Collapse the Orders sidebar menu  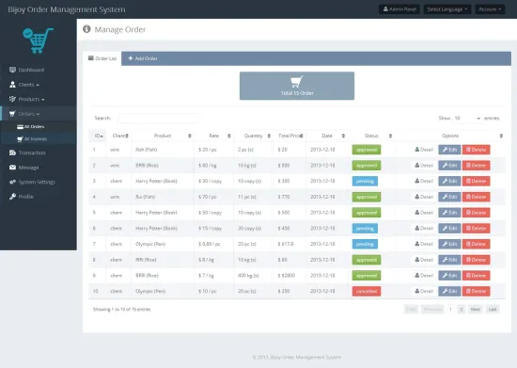pyautogui.click(x=24, y=114)
